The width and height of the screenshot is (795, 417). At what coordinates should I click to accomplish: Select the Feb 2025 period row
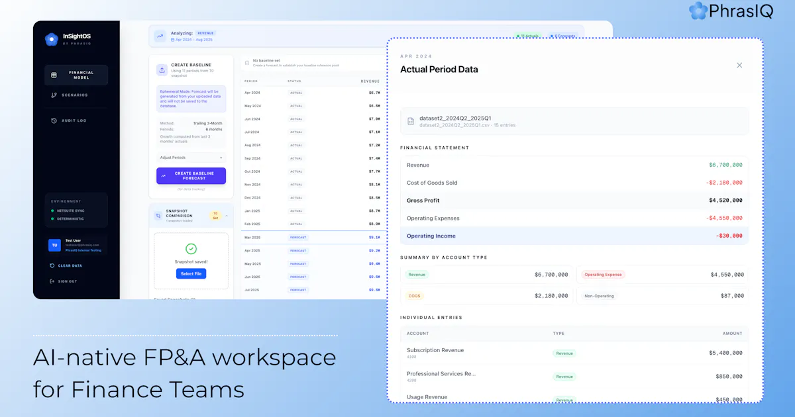click(x=314, y=224)
